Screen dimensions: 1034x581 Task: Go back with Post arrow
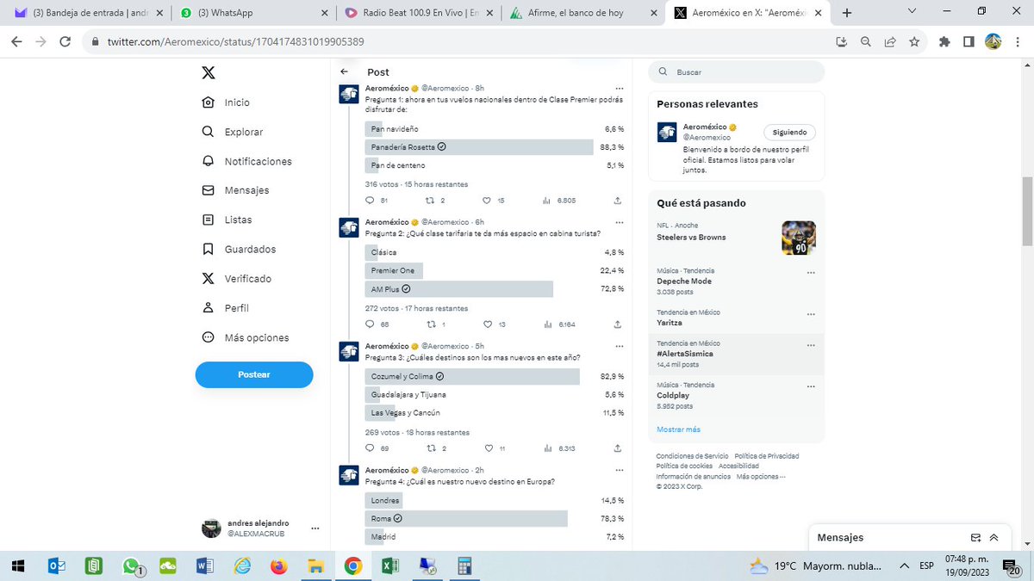point(345,72)
